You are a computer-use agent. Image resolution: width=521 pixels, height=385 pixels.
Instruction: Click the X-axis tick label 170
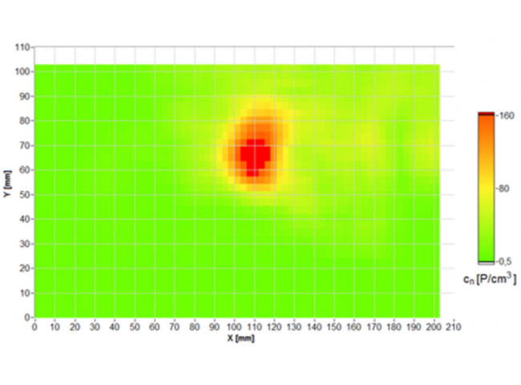coord(374,327)
